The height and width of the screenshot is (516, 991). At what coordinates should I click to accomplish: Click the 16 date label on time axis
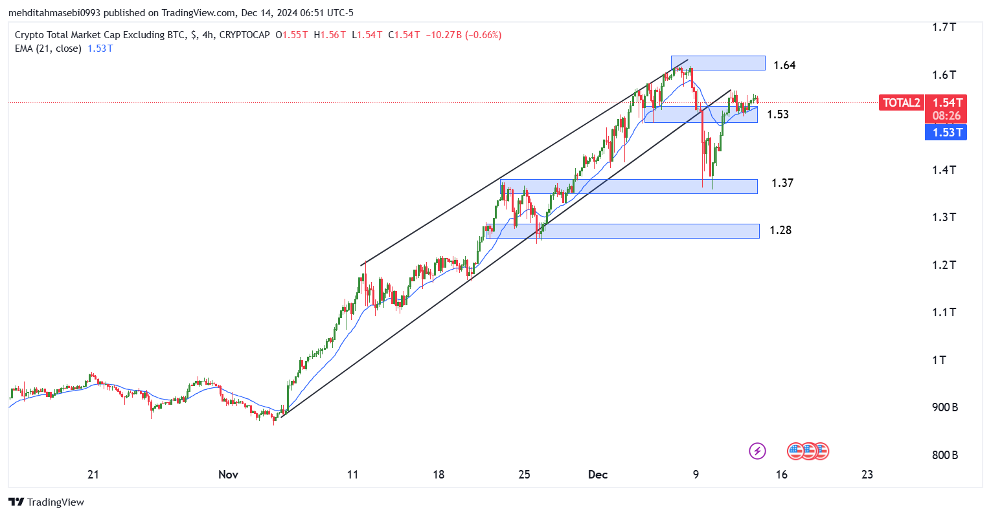(782, 475)
